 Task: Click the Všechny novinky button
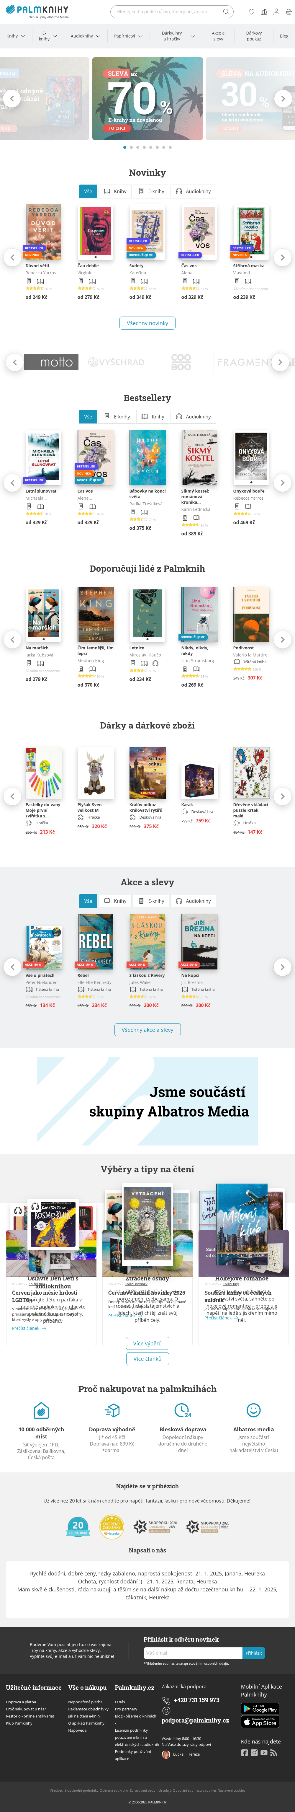click(x=147, y=323)
